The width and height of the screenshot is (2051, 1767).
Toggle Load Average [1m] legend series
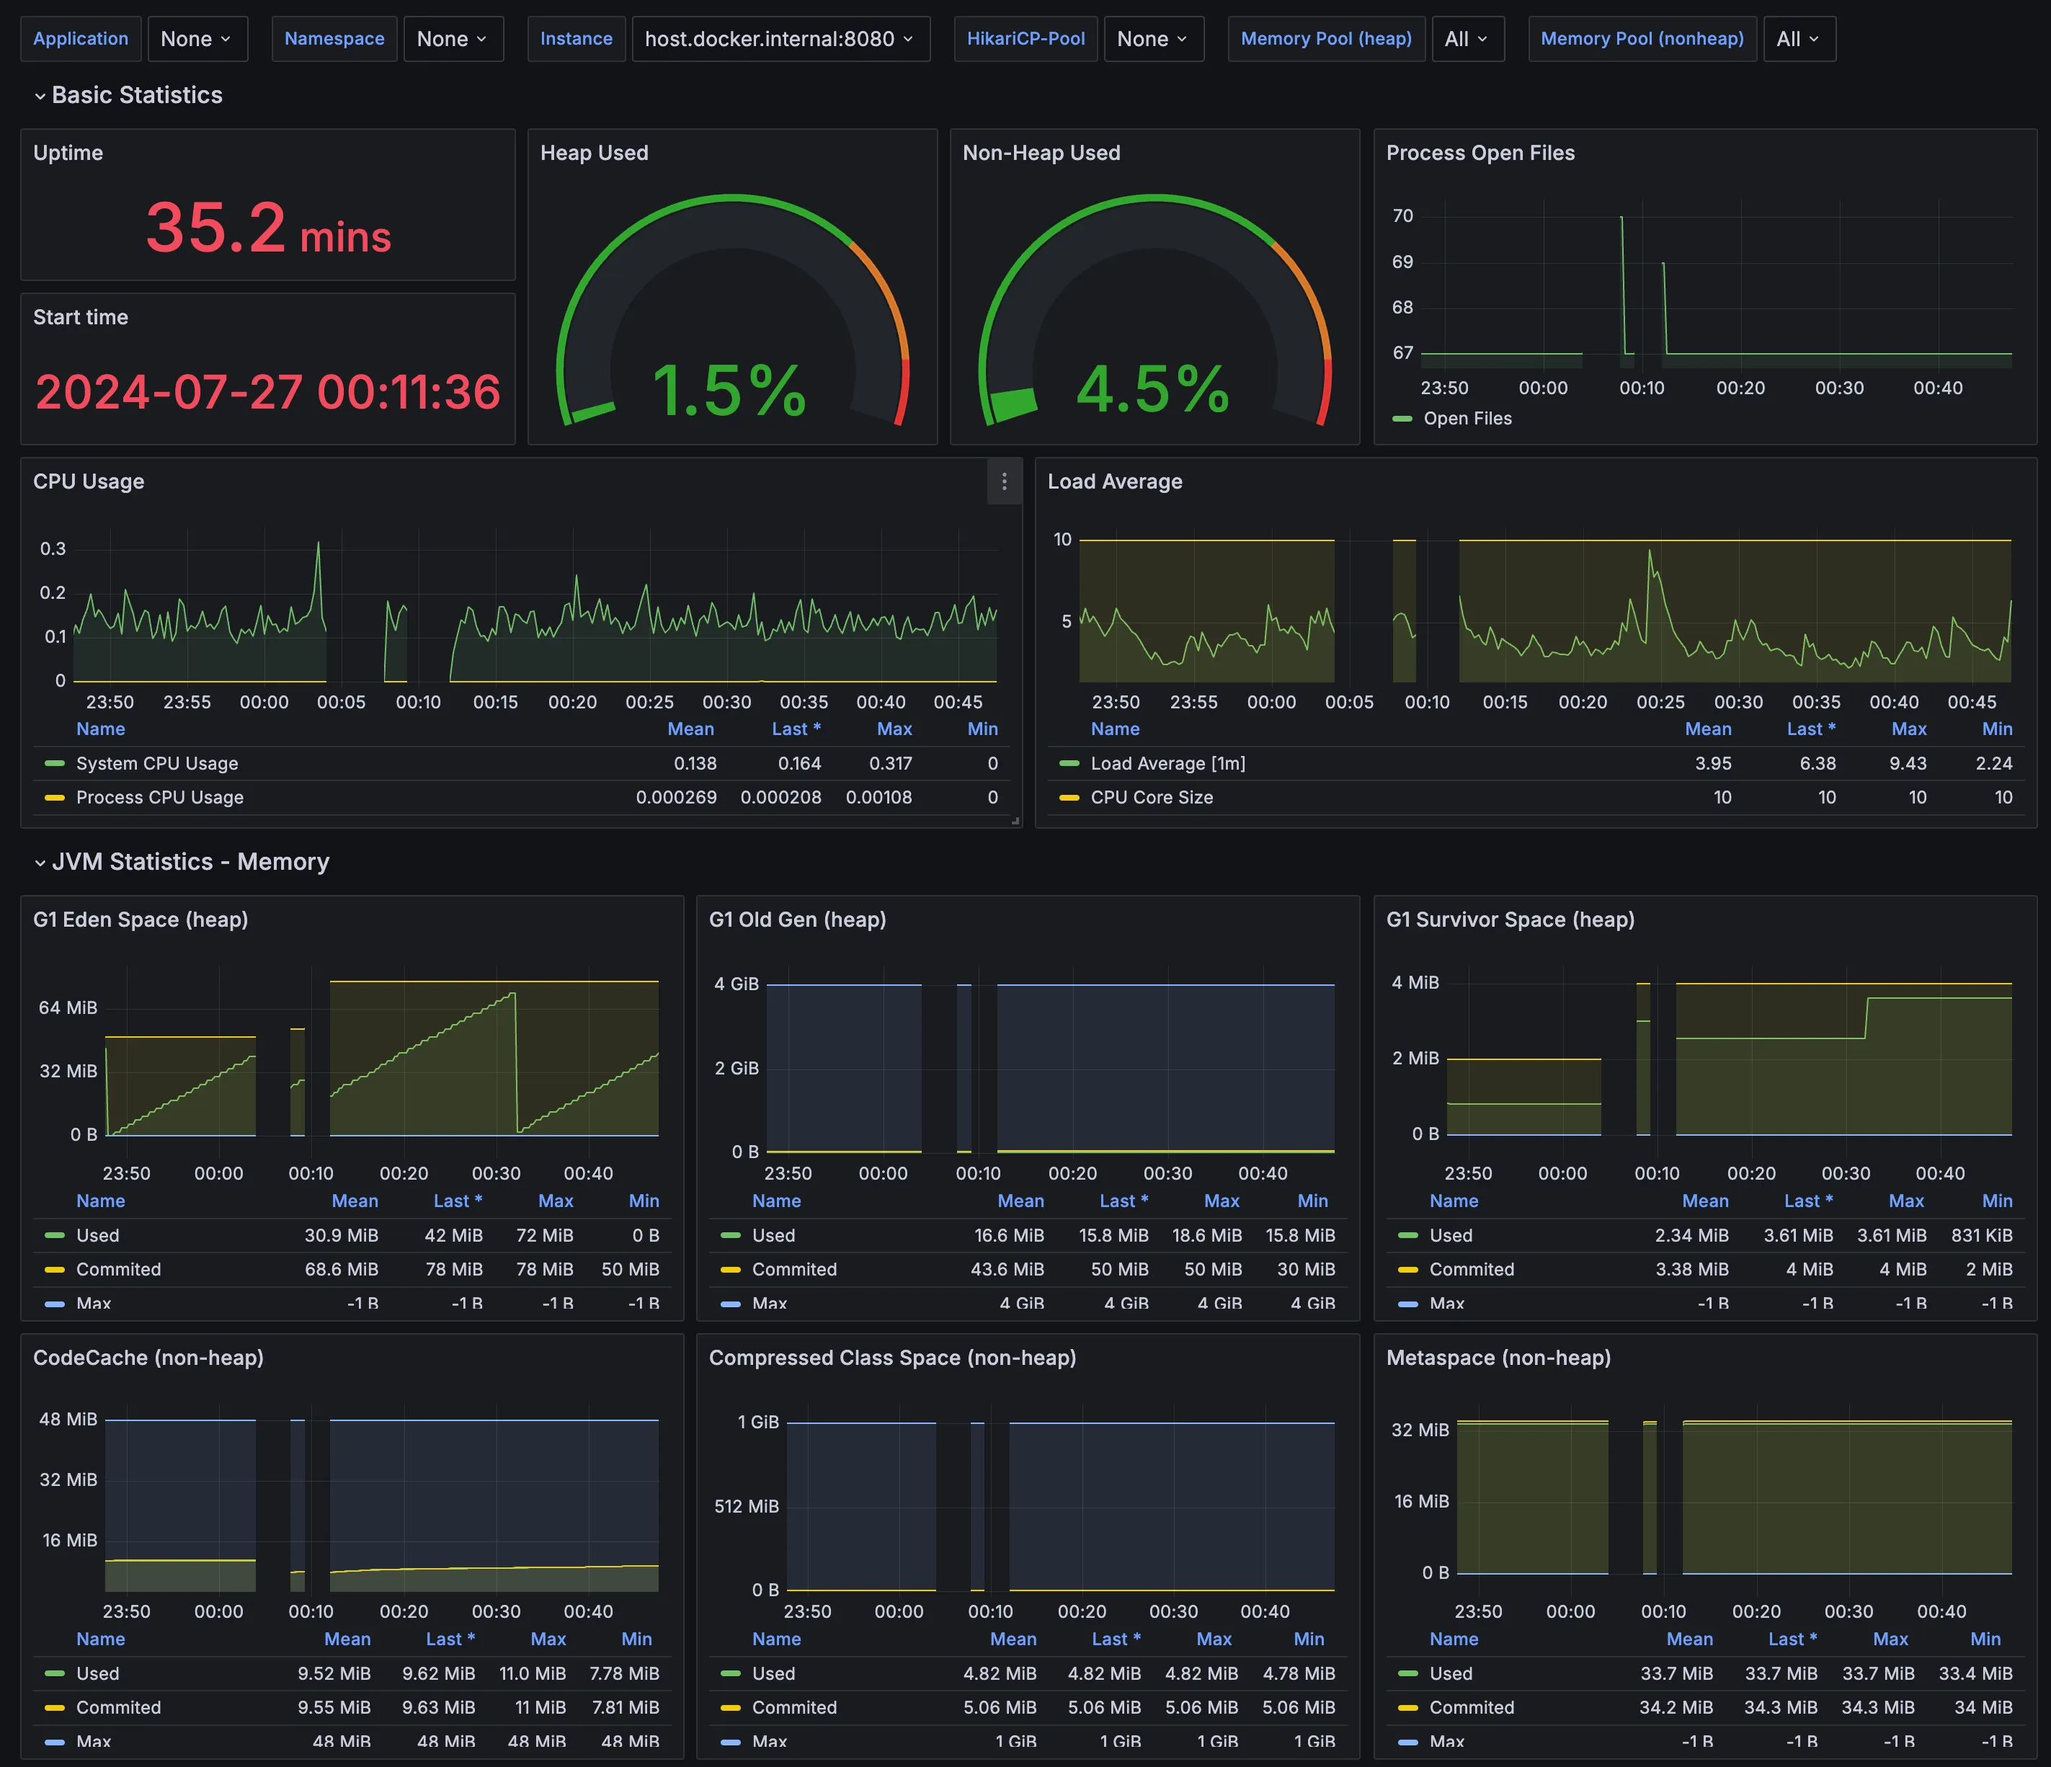tap(1167, 763)
